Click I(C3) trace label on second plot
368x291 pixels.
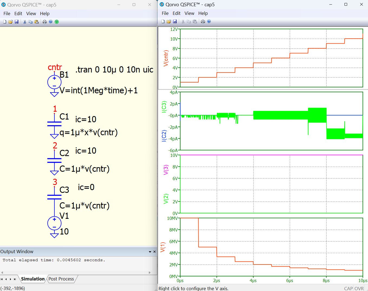click(164, 107)
